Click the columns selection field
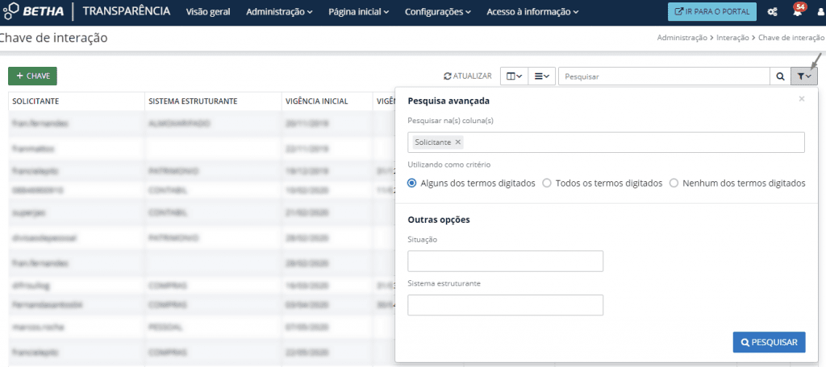This screenshot has width=826, height=367. pos(607,142)
